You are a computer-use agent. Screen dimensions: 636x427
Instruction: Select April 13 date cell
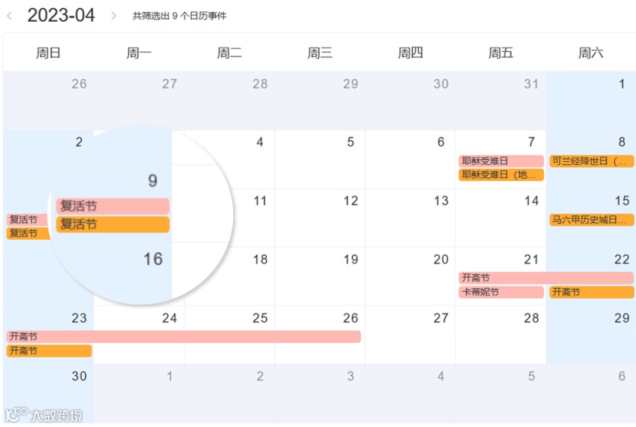point(410,218)
